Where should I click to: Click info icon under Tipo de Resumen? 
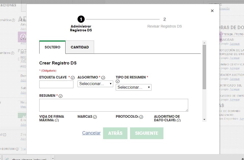pyautogui.click(x=118, y=82)
